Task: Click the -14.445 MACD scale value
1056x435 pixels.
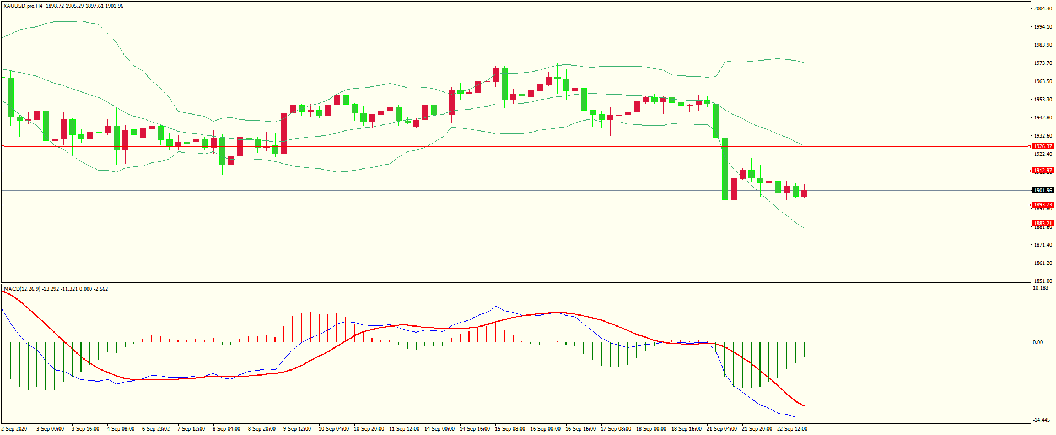Action: point(1042,420)
